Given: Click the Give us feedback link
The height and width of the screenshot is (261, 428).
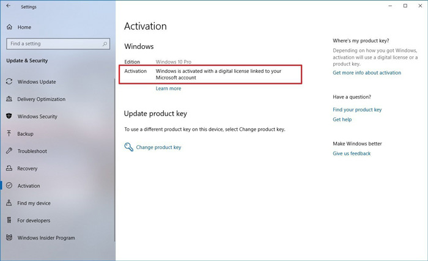Looking at the screenshot, I should click(x=352, y=153).
